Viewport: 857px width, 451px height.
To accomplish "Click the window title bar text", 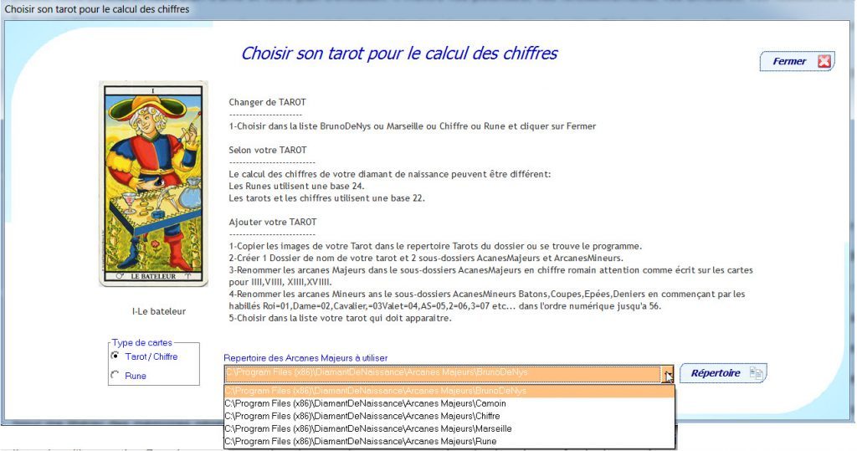I will tap(97, 9).
